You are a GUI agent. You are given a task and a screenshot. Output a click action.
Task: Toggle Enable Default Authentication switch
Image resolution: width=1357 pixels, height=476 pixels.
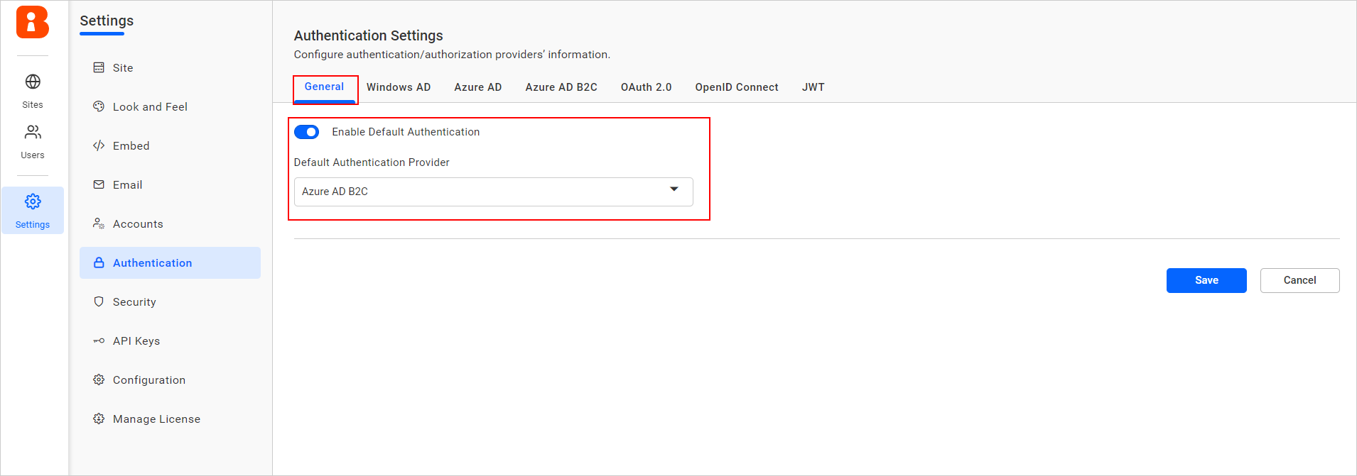pyautogui.click(x=307, y=132)
